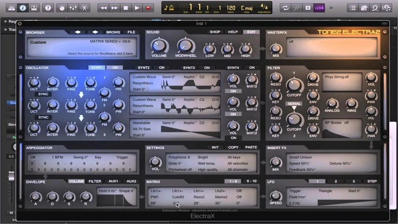Select LFO STEP tab
The image size is (398, 224).
point(372,181)
